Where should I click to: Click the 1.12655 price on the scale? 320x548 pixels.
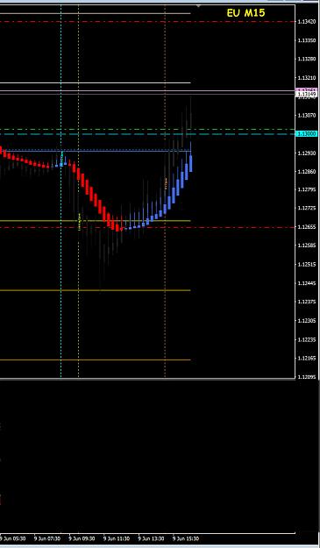(x=306, y=227)
